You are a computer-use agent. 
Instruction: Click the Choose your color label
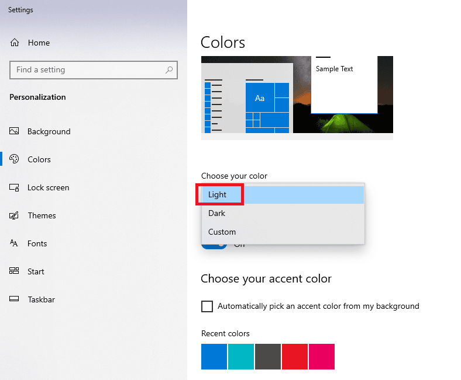click(235, 176)
